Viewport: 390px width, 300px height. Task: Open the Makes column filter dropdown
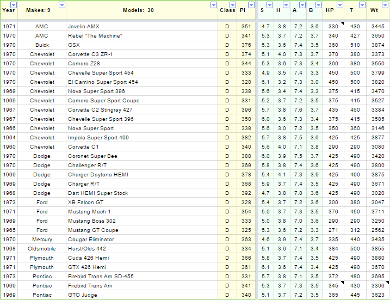[x=62, y=5]
